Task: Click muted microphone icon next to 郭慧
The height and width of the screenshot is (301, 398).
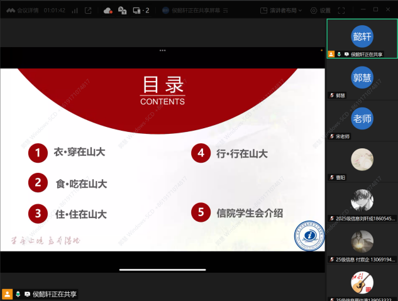Action: pyautogui.click(x=332, y=96)
